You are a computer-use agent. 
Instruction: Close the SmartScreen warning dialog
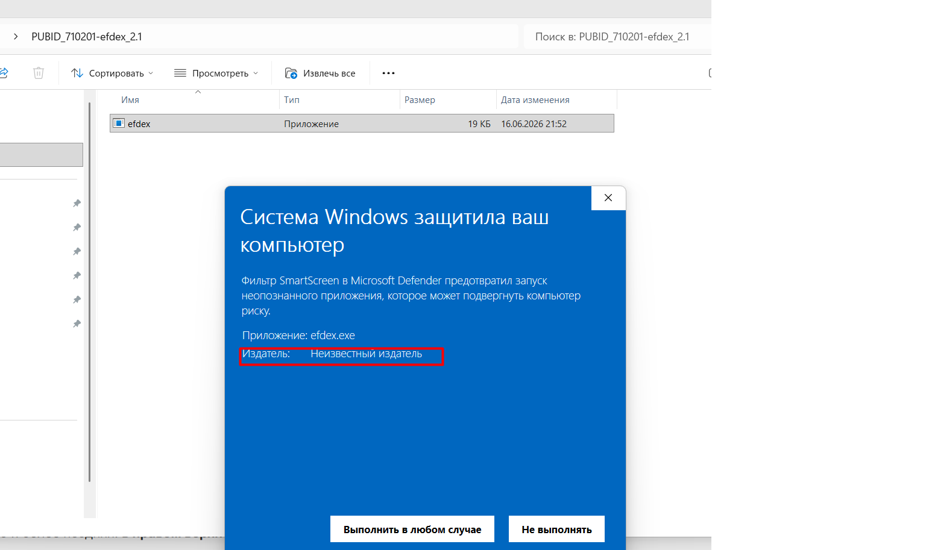[608, 198]
